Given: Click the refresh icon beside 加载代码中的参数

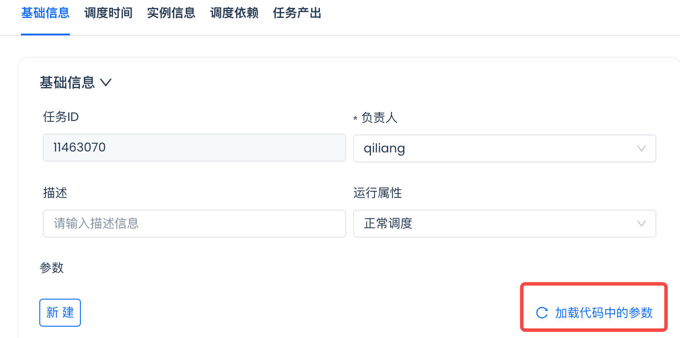Looking at the screenshot, I should pyautogui.click(x=542, y=313).
